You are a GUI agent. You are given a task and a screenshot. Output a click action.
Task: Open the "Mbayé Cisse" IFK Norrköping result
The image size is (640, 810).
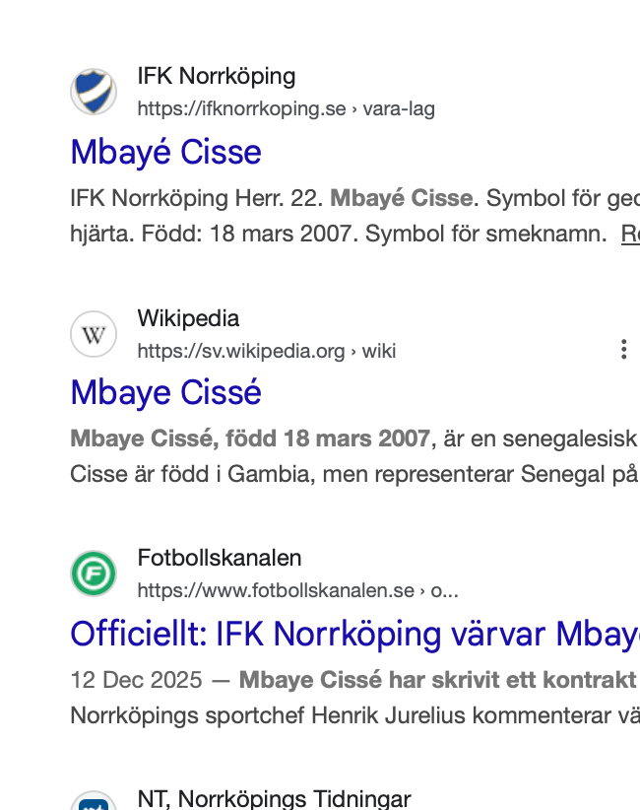point(165,152)
